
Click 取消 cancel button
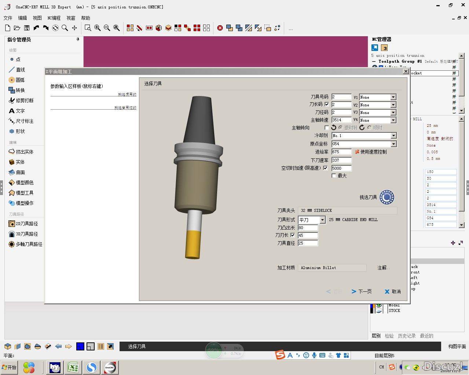point(393,291)
